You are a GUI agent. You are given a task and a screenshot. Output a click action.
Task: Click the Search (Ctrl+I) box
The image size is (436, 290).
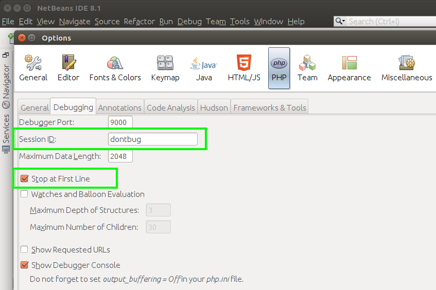392,22
